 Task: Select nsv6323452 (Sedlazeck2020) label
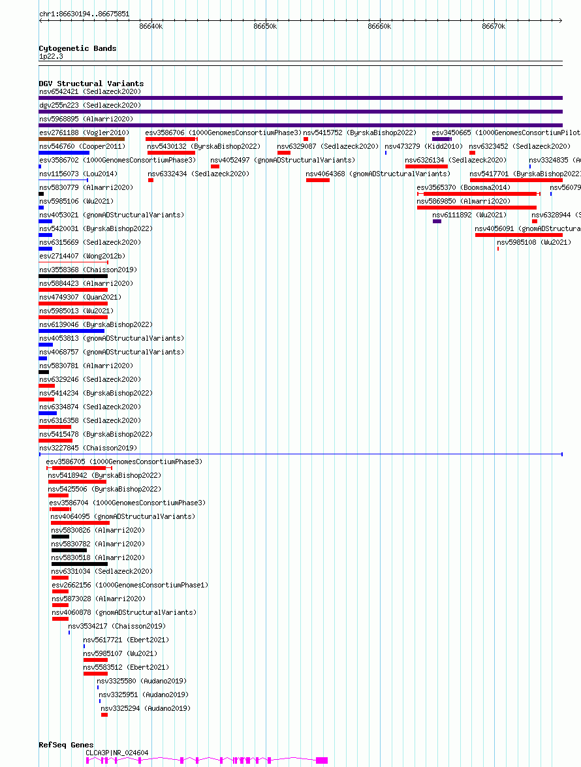520,146
